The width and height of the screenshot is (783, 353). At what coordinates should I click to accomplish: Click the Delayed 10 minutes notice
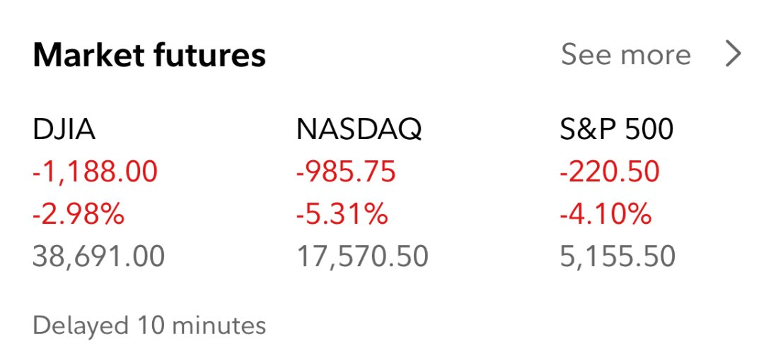[149, 326]
